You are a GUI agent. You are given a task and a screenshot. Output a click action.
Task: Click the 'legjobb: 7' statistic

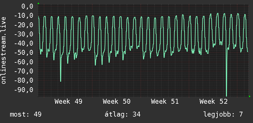[x=223, y=114]
